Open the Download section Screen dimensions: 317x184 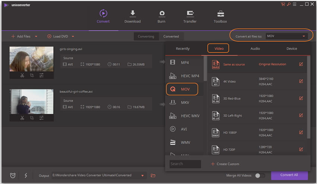(x=132, y=16)
